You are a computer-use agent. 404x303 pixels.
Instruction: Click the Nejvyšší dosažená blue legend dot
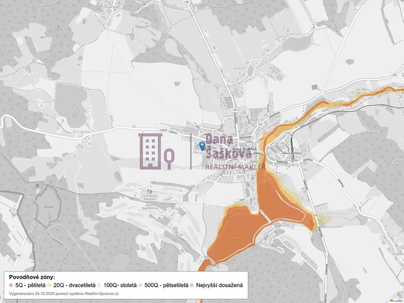[x=192, y=285]
